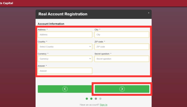187x107 pixels.
Task: Click the Real Account Registration title
Action: tap(63, 14)
